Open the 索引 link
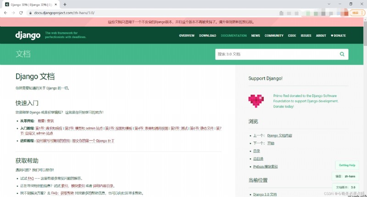Screen dimensions: 367x197 pos(65,186)
